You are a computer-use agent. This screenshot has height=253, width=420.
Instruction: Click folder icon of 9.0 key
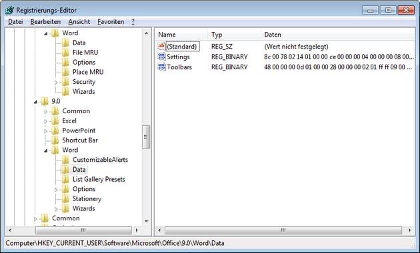45,101
